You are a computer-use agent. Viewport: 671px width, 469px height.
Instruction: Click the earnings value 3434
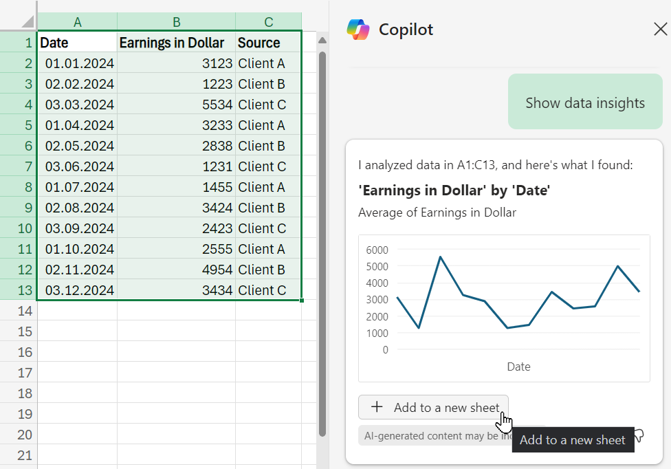point(176,290)
